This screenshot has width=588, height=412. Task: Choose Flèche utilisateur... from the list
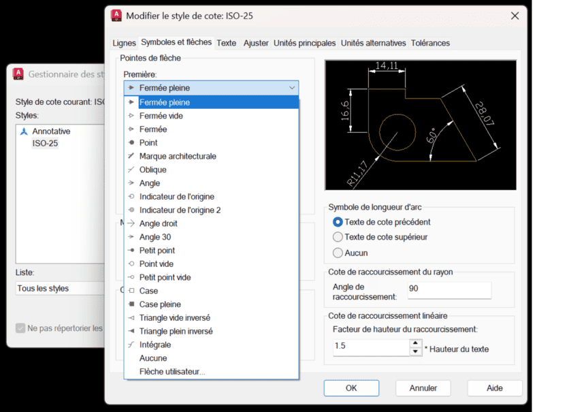pos(171,372)
